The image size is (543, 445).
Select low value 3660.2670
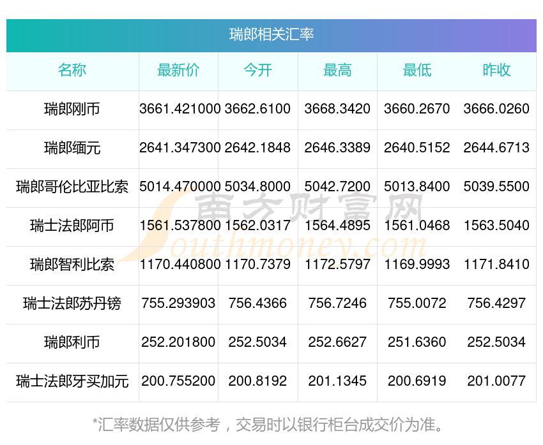click(x=417, y=109)
